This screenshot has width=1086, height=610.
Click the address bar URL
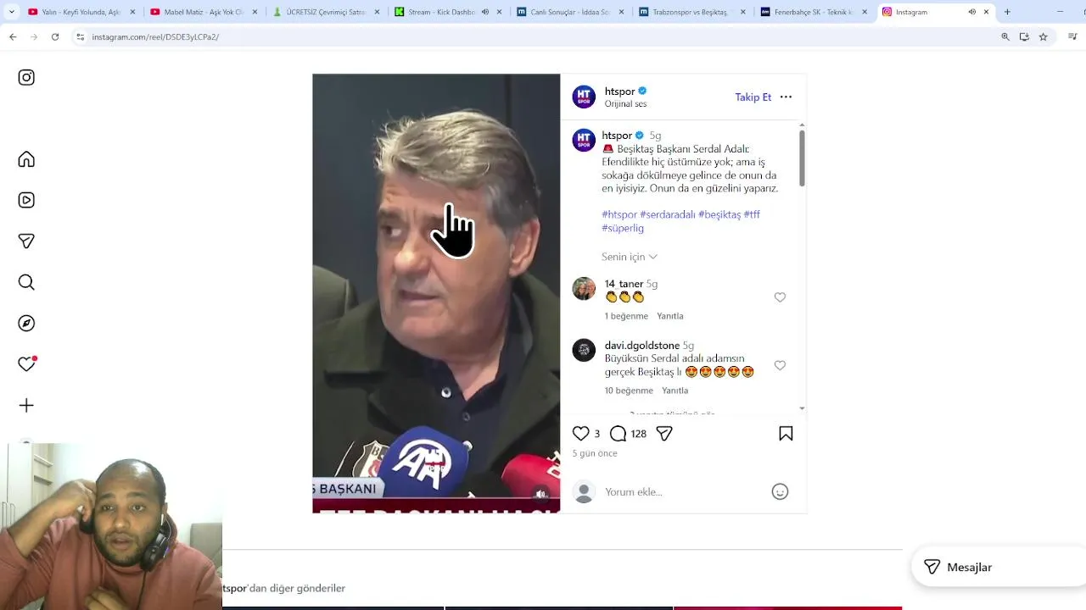pos(155,37)
